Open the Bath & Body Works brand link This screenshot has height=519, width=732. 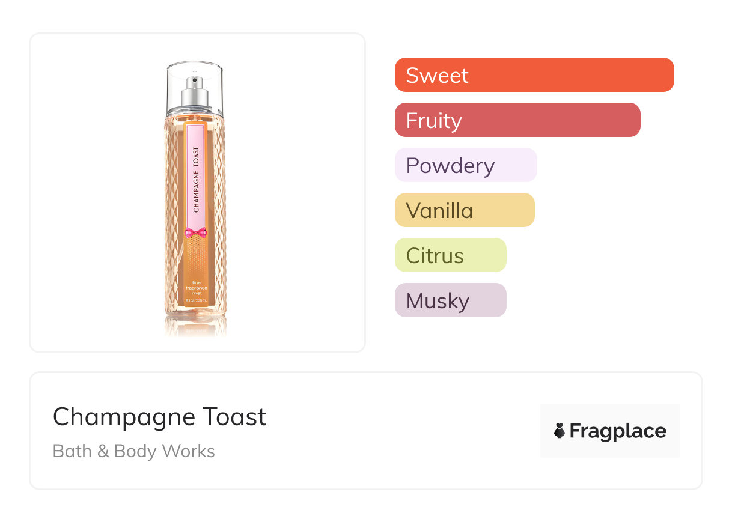(x=133, y=451)
